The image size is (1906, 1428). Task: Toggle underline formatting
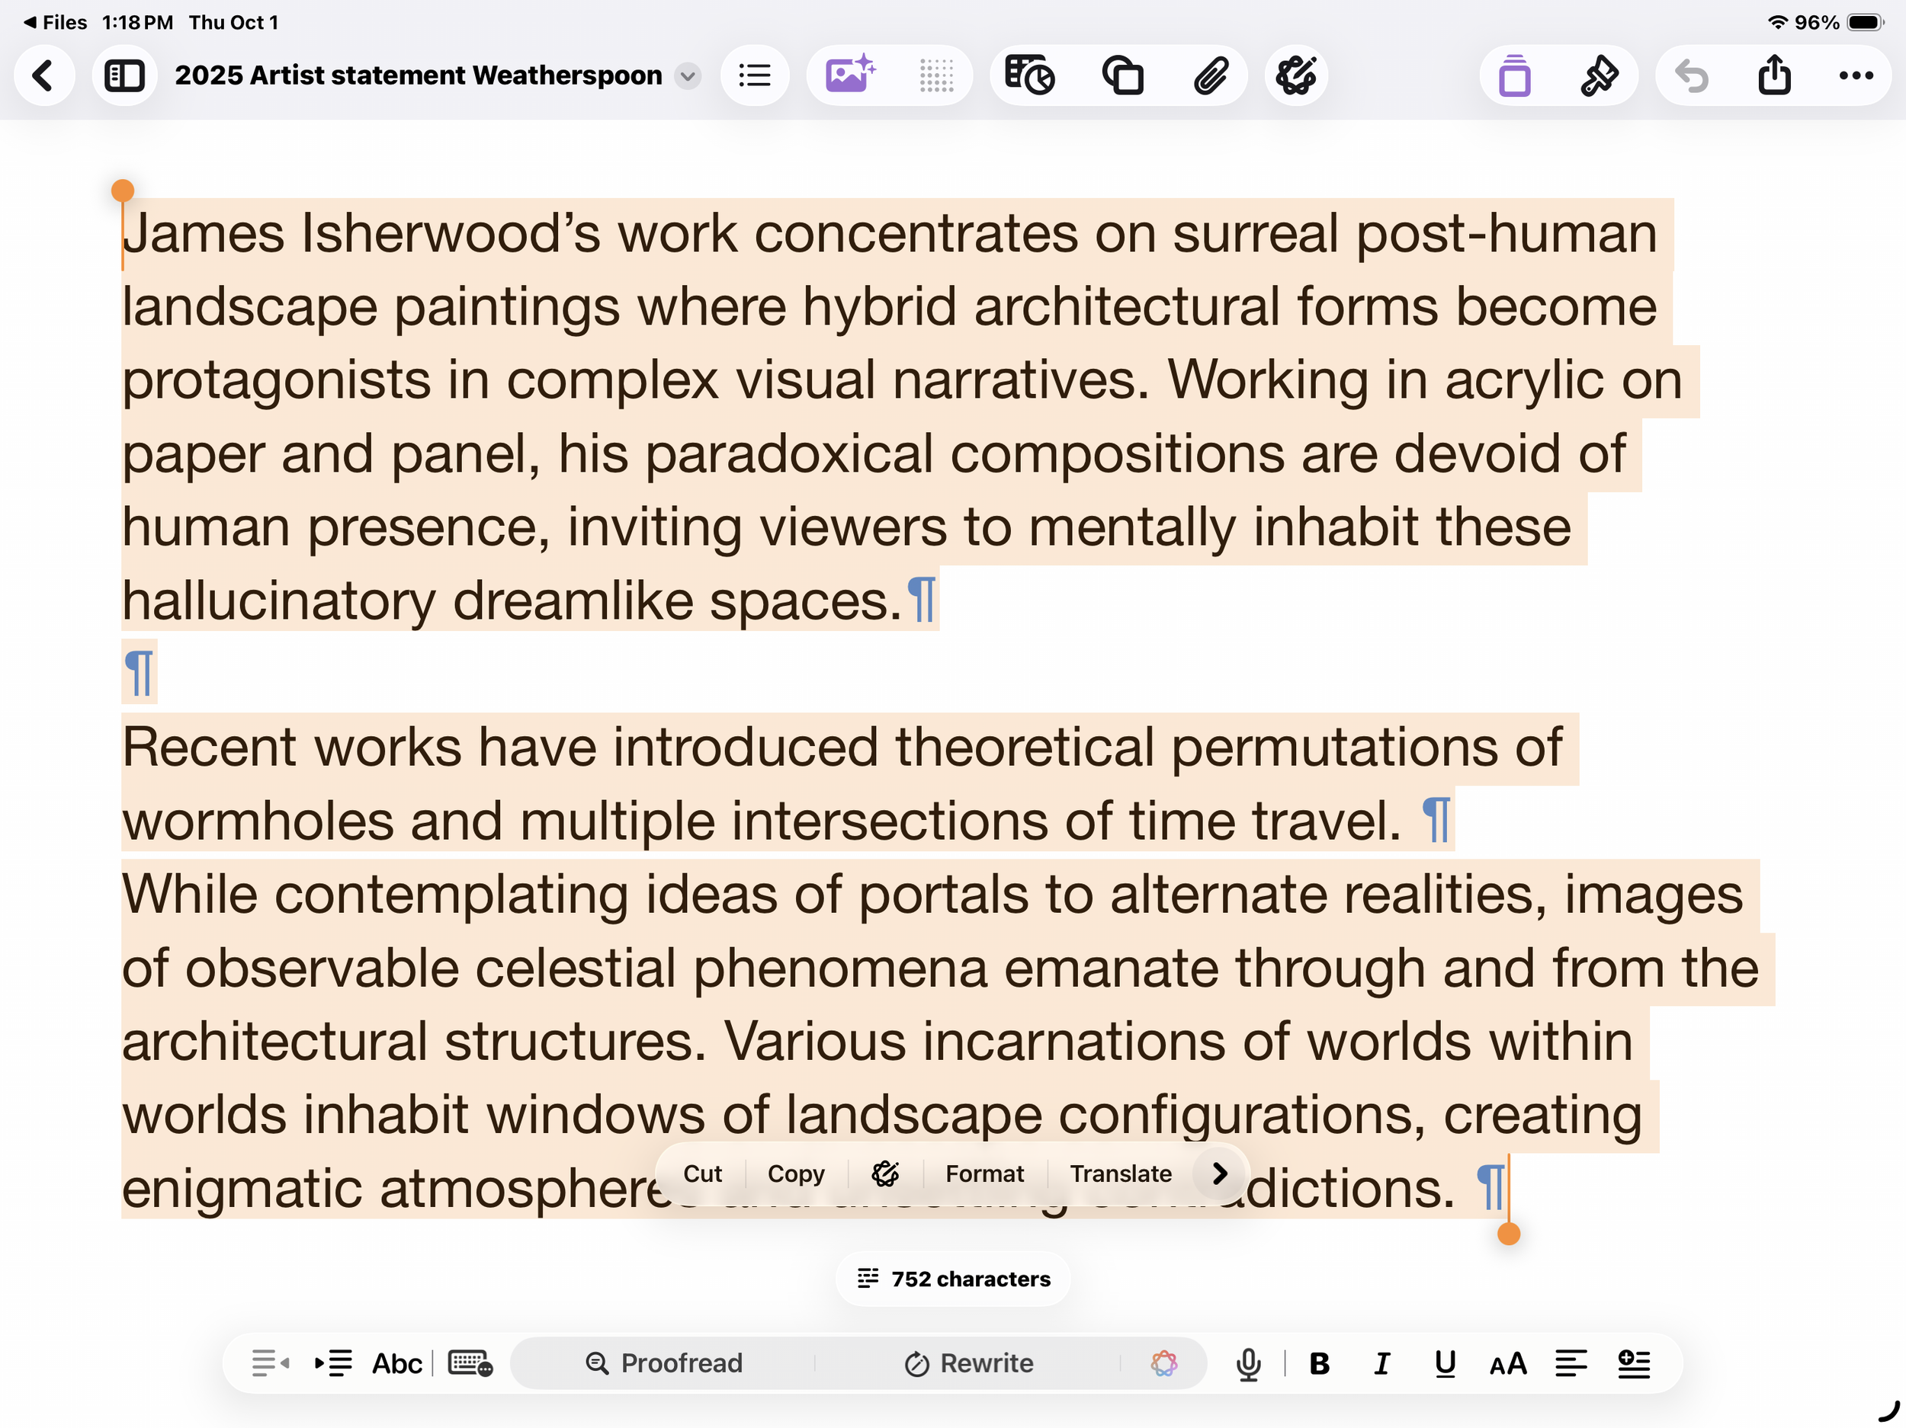1445,1362
